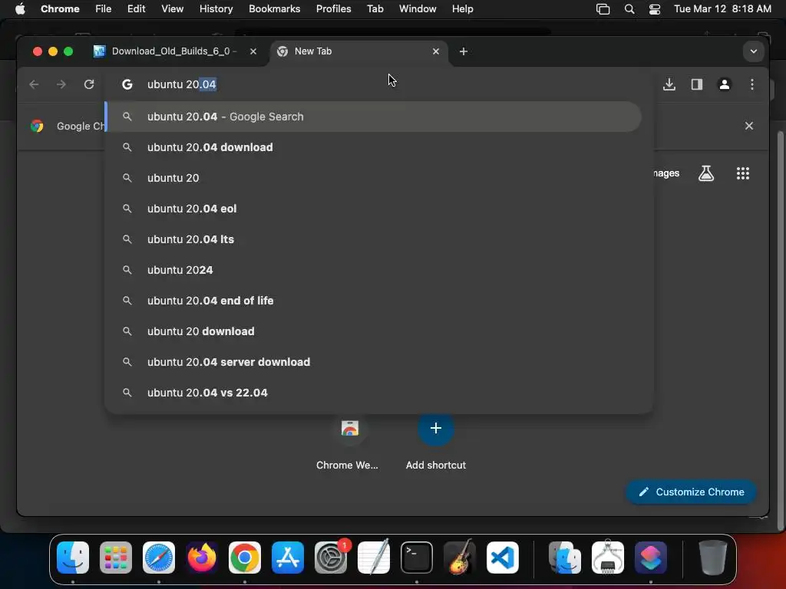Launch Visual Studio Code from the Dock
786x589 pixels.
[503, 558]
